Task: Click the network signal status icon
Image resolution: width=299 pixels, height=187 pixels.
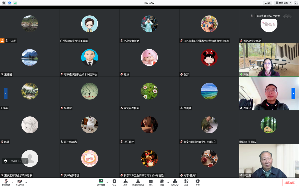Action: click(x=15, y=3)
